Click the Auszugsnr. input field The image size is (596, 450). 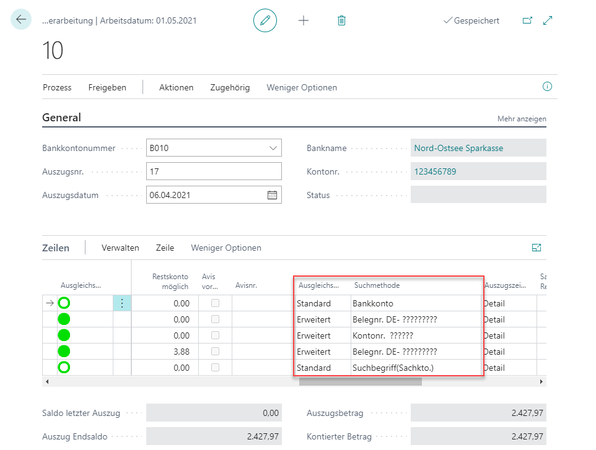(x=214, y=171)
